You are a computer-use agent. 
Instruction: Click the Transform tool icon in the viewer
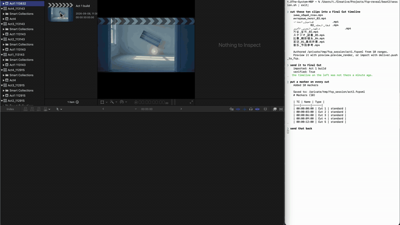click(x=102, y=102)
